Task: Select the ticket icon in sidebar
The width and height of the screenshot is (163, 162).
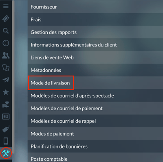Action: point(6,19)
